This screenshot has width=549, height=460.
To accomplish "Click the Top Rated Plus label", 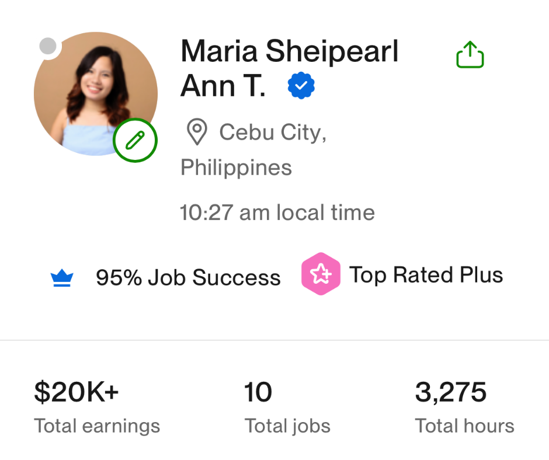I will (x=426, y=274).
